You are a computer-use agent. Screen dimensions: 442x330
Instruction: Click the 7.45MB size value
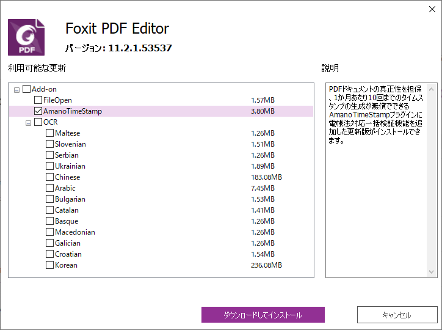point(263,188)
